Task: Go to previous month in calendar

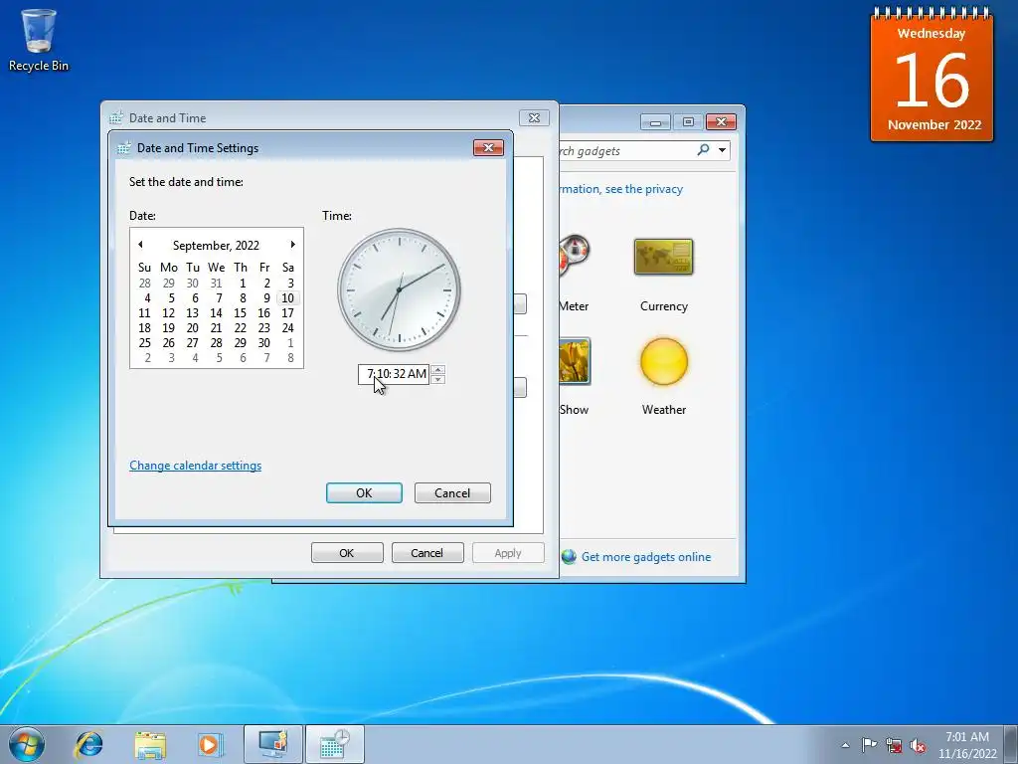Action: (140, 245)
